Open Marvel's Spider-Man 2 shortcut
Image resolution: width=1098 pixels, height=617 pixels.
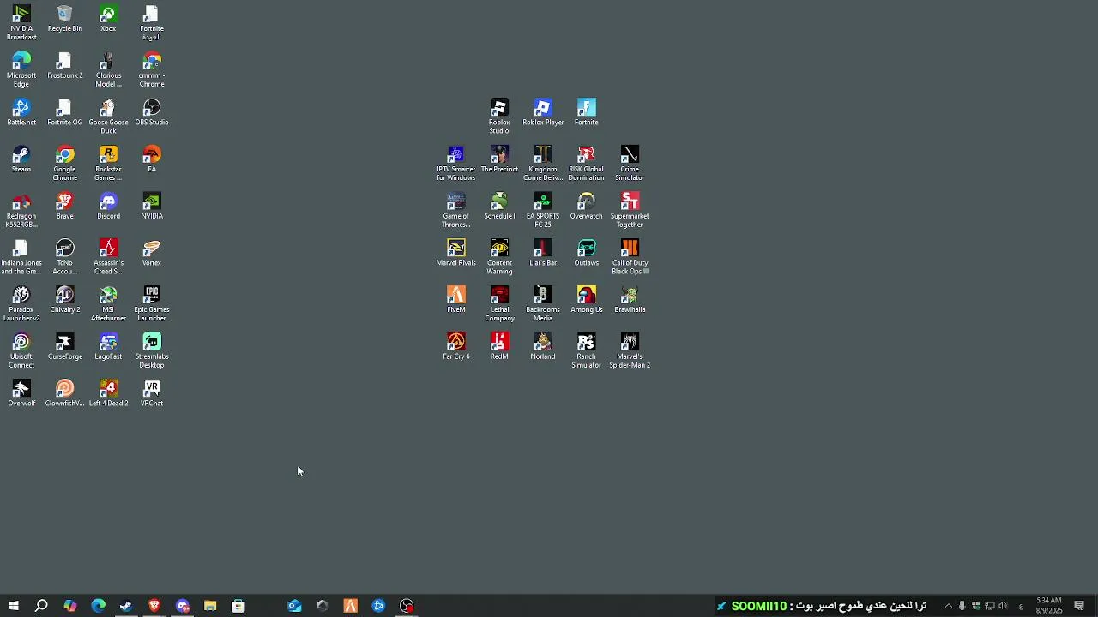pyautogui.click(x=630, y=351)
